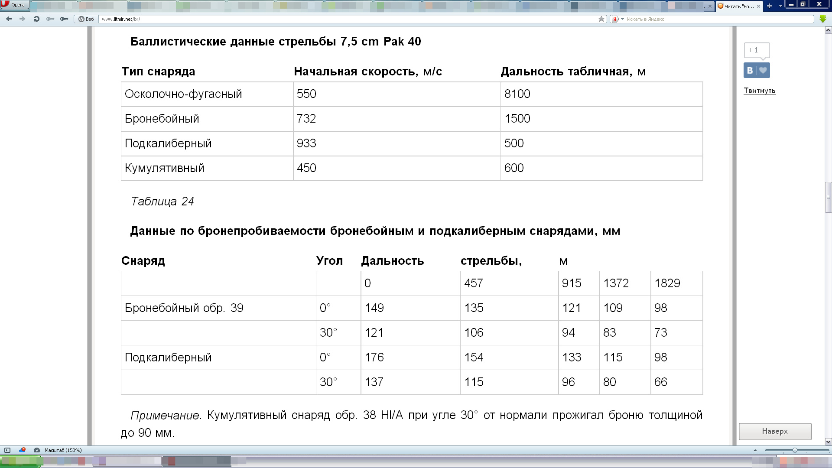Screen dimensions: 832x468
Task: Open a new tab with plus button
Action: (x=769, y=6)
